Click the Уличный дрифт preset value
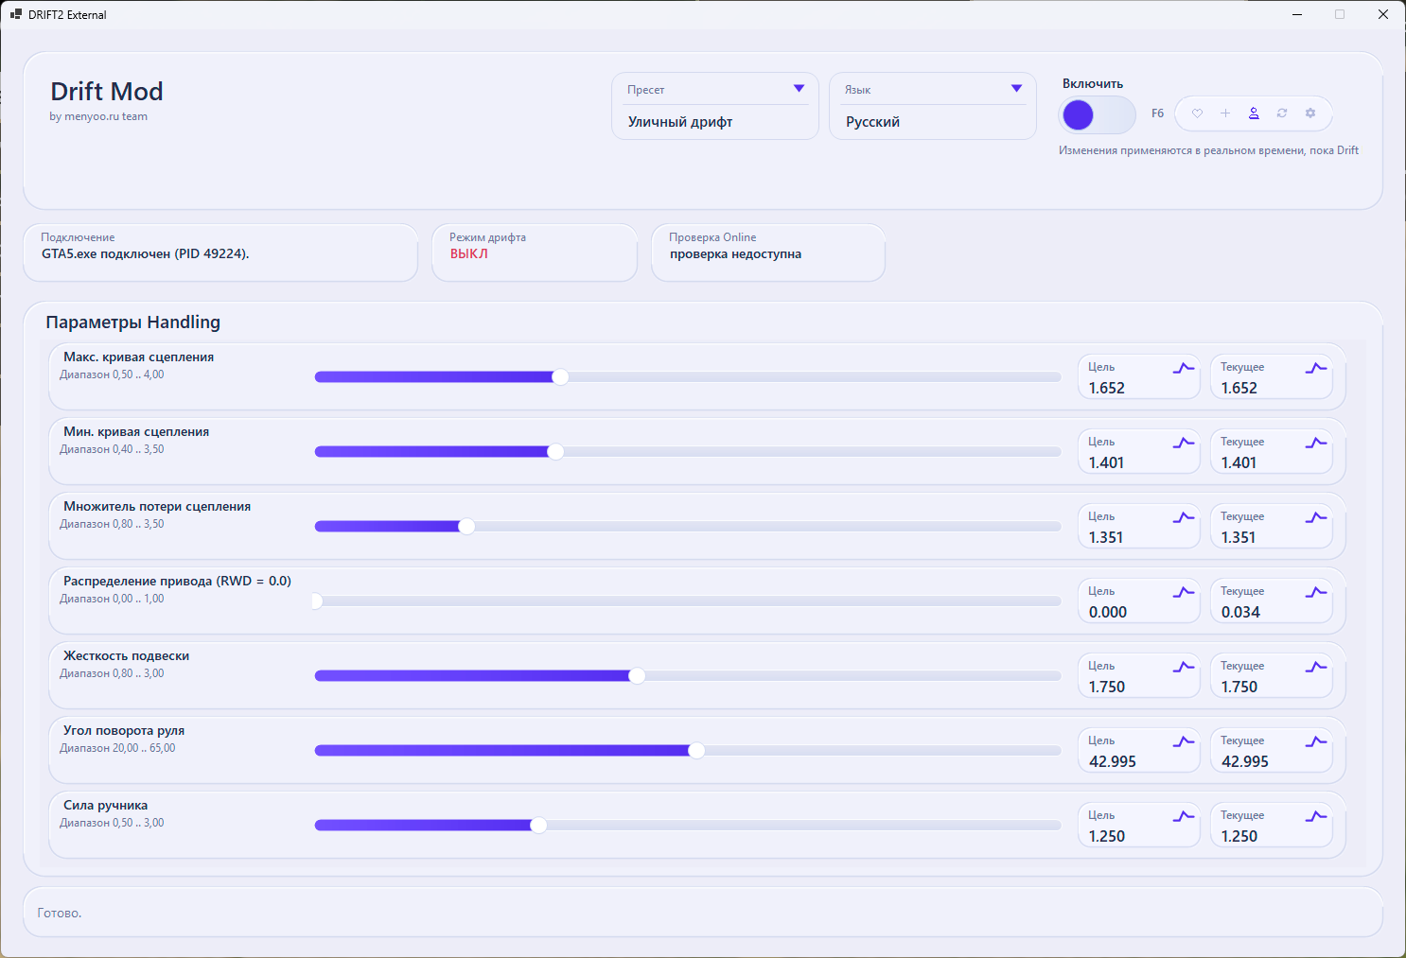 680,122
